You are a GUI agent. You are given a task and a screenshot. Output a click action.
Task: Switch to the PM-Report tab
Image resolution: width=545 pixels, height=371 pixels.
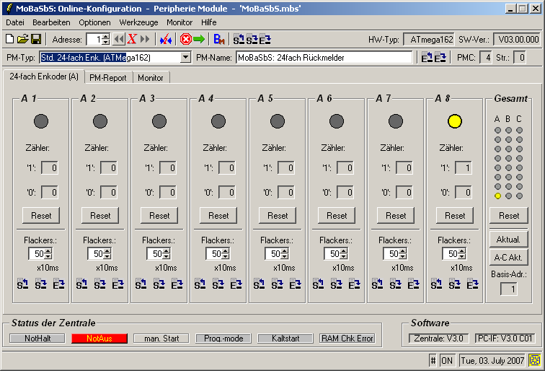pos(108,77)
